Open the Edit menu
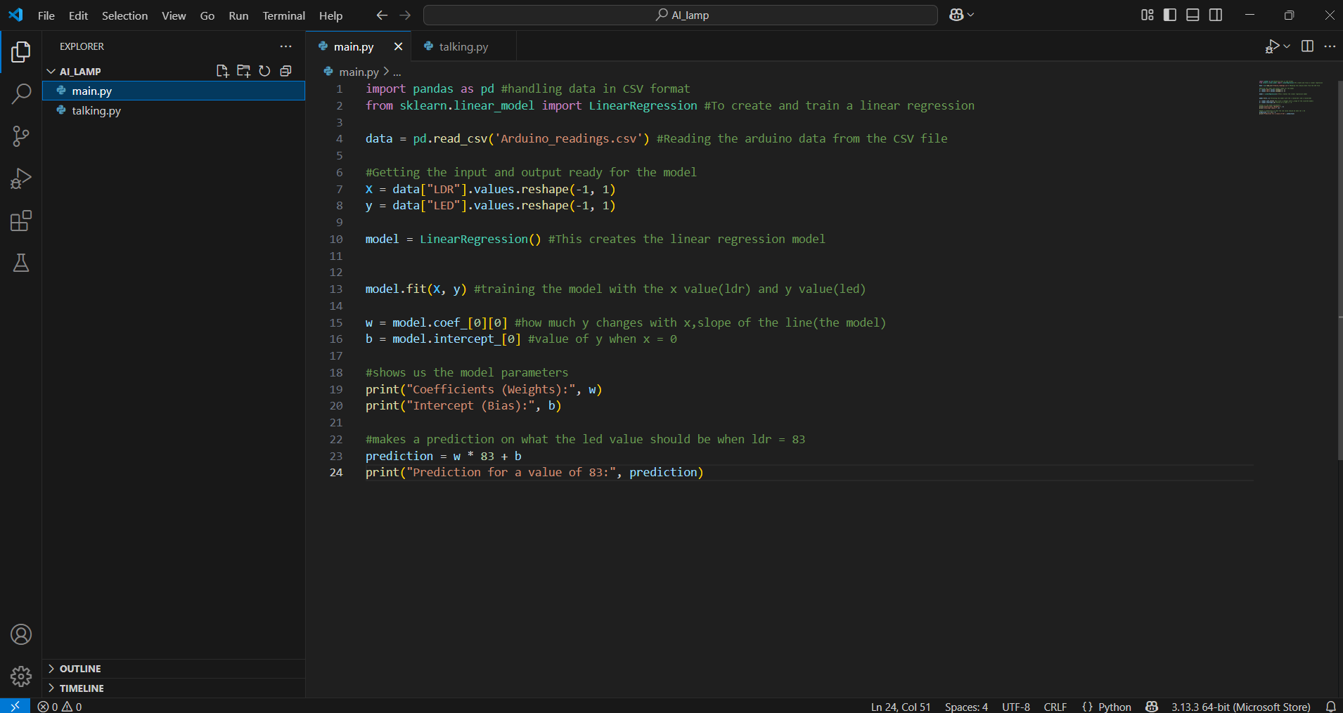 pyautogui.click(x=78, y=15)
